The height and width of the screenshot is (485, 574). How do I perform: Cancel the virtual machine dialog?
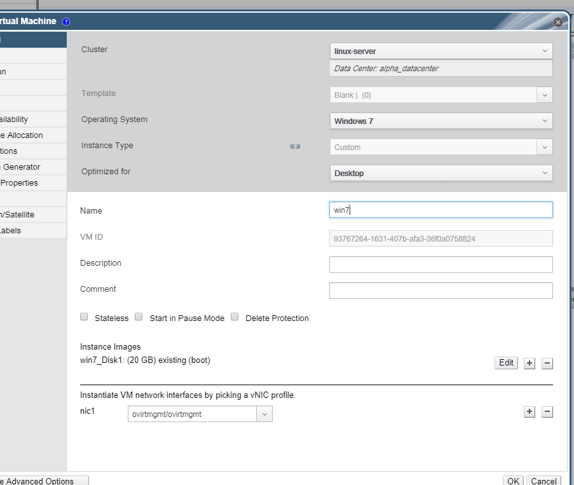[543, 481]
